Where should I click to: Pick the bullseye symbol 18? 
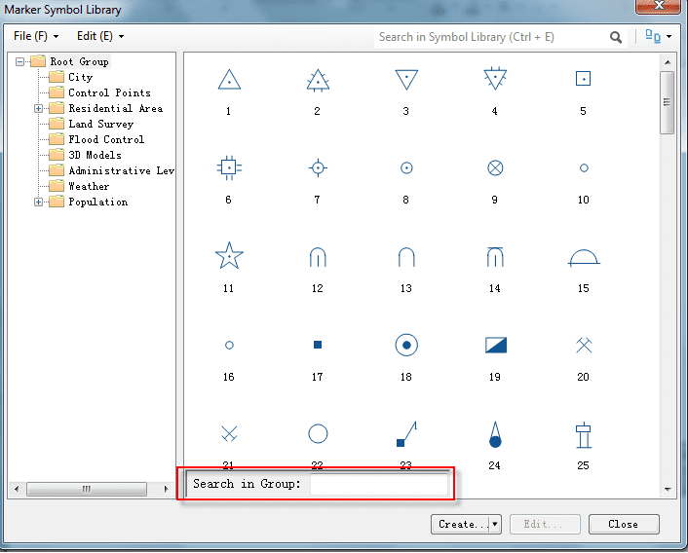click(406, 345)
